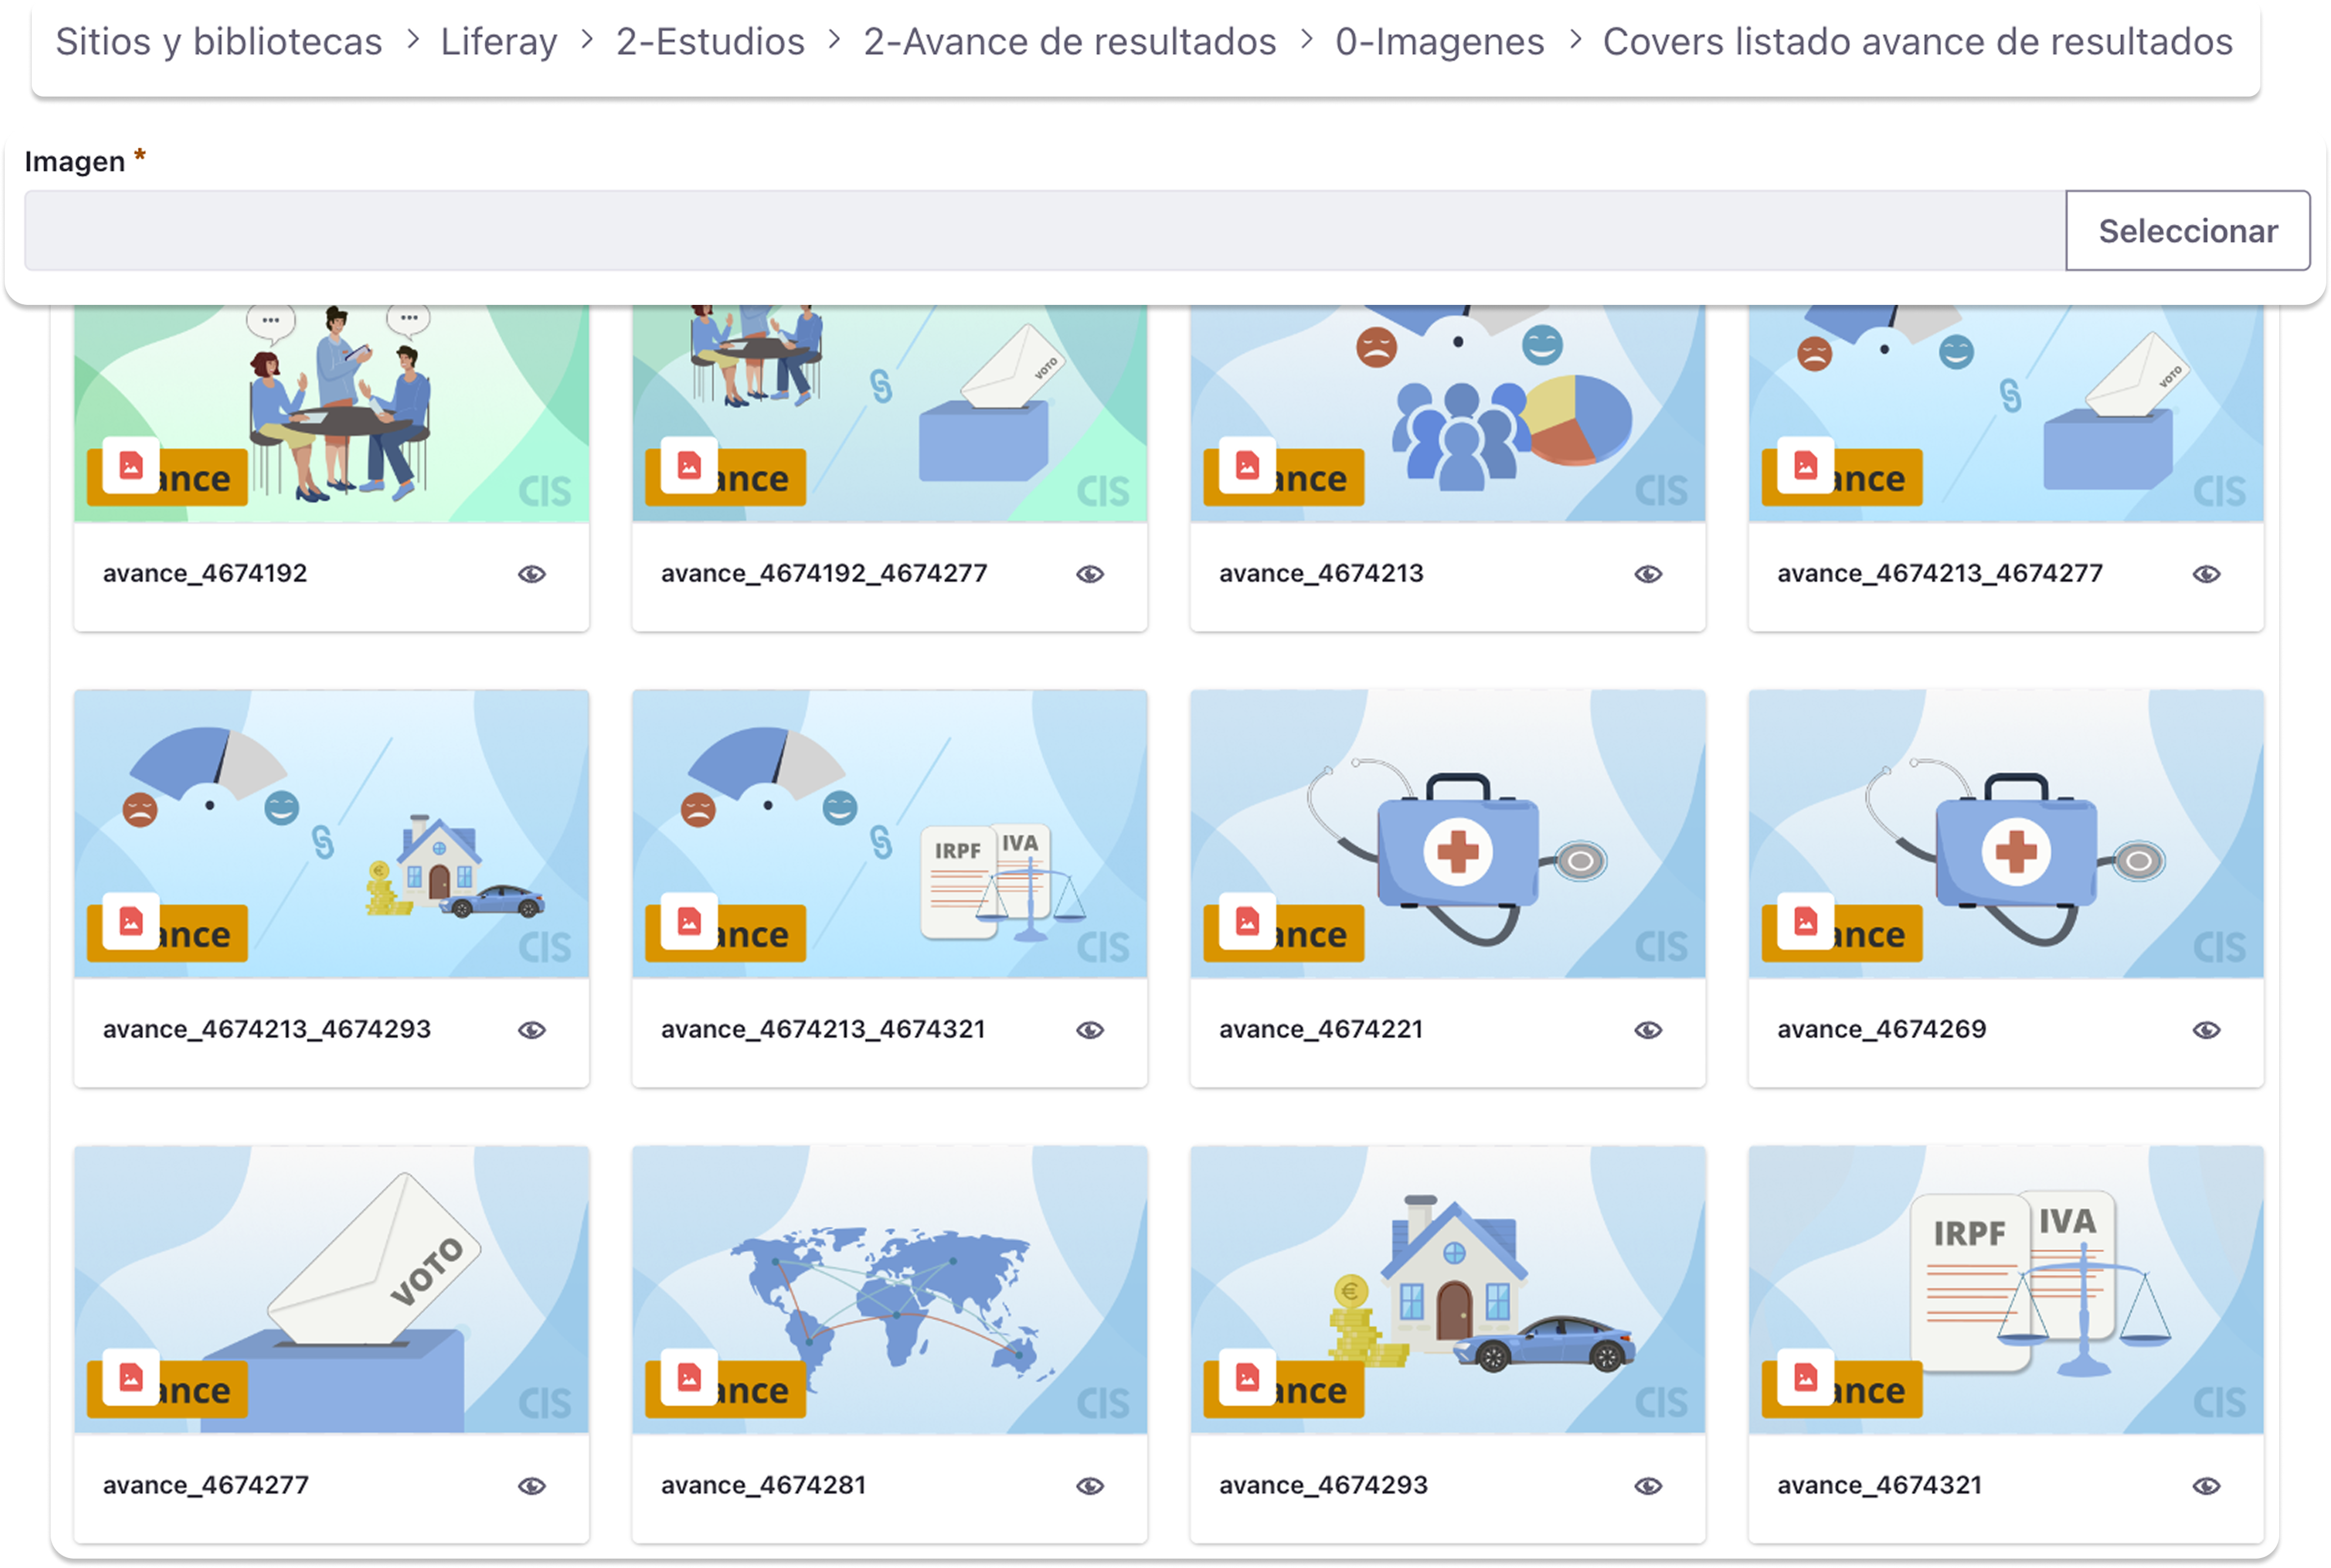Click red image file icon on avance_4674269
The image size is (2331, 1568).
click(1804, 921)
